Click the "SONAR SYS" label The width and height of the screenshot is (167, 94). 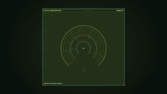pos(120,10)
